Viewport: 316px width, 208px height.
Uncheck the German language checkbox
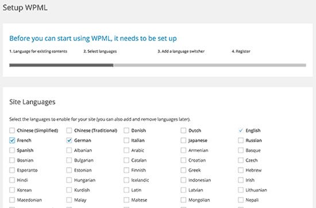click(x=69, y=140)
